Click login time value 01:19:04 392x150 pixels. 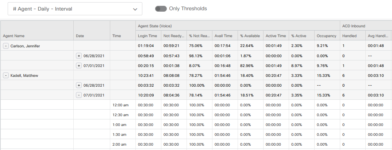[146, 46]
